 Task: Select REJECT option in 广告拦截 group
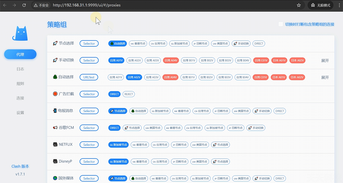point(129,94)
